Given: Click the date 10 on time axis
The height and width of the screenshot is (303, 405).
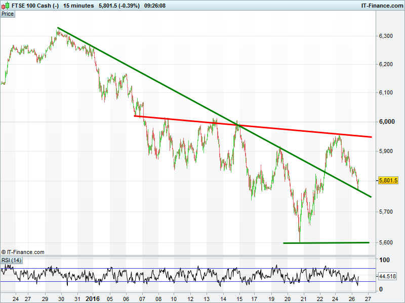Looking at the screenshot, I should pos(174,299).
